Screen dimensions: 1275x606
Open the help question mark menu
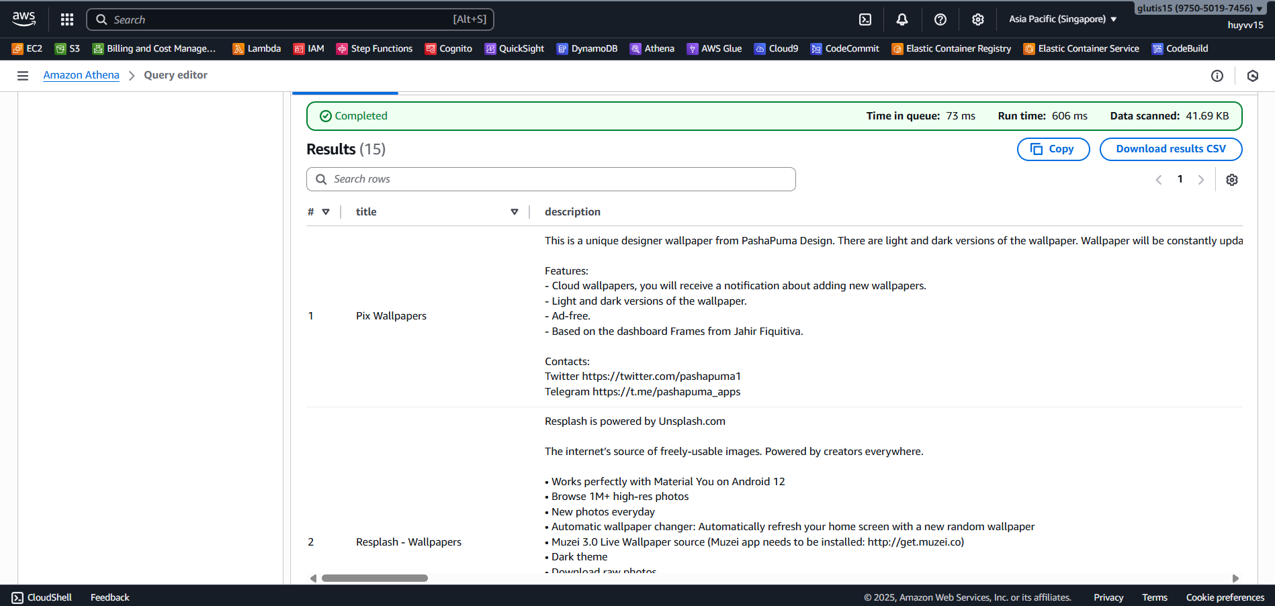pos(940,19)
